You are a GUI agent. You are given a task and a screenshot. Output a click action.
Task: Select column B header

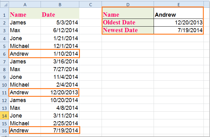point(60,4)
